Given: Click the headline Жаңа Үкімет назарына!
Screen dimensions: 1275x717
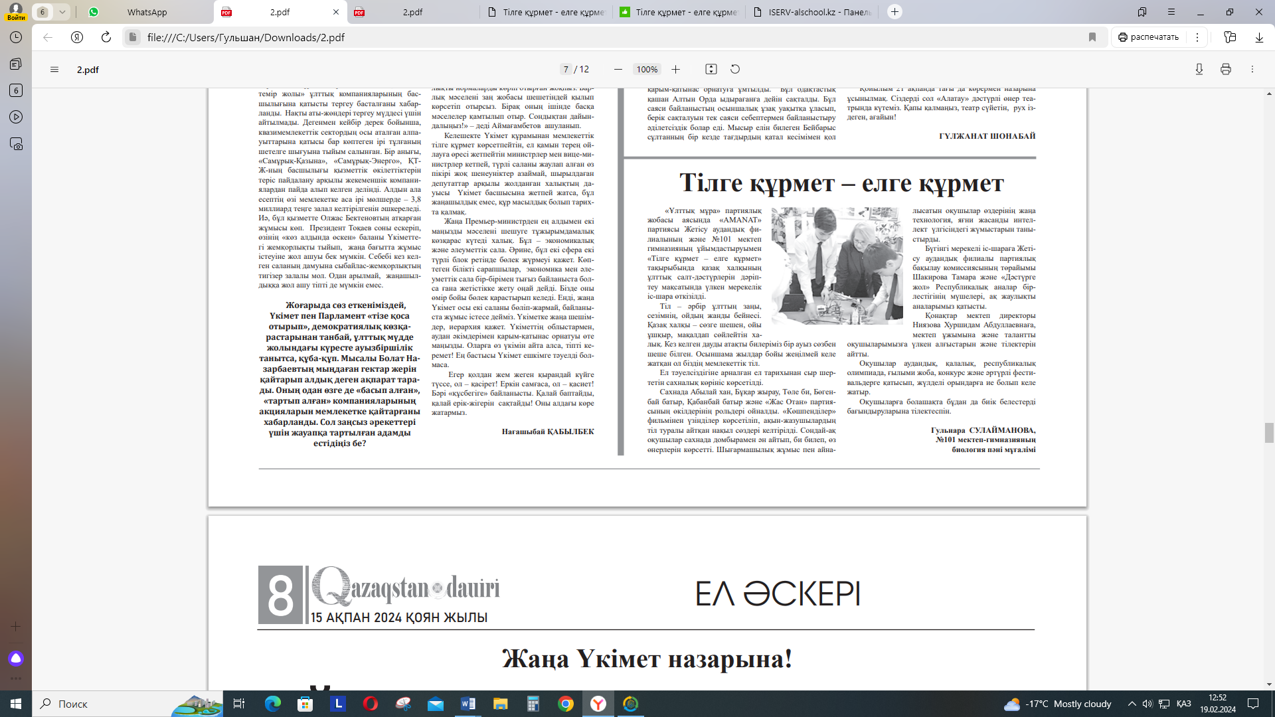Looking at the screenshot, I should pos(647,659).
